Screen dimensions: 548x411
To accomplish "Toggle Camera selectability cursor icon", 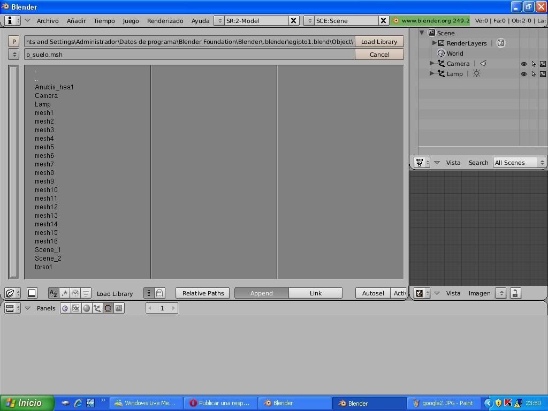I will [534, 64].
